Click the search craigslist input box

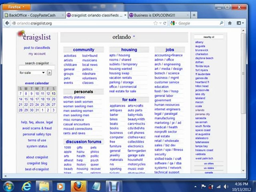pos(37,67)
